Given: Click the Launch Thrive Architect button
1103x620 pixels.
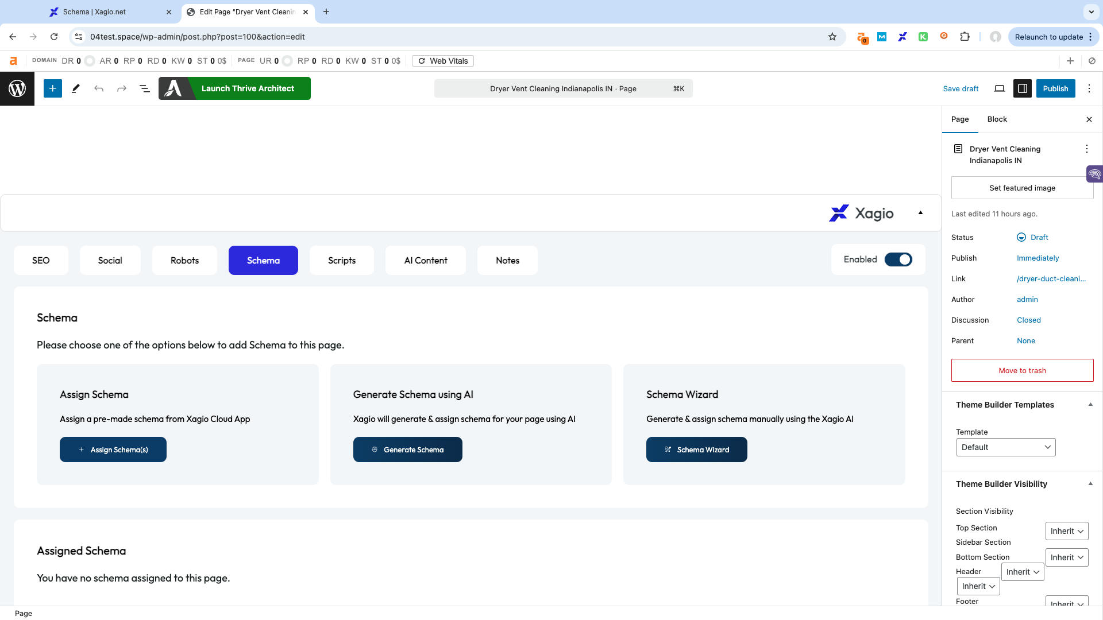Looking at the screenshot, I should [x=234, y=88].
